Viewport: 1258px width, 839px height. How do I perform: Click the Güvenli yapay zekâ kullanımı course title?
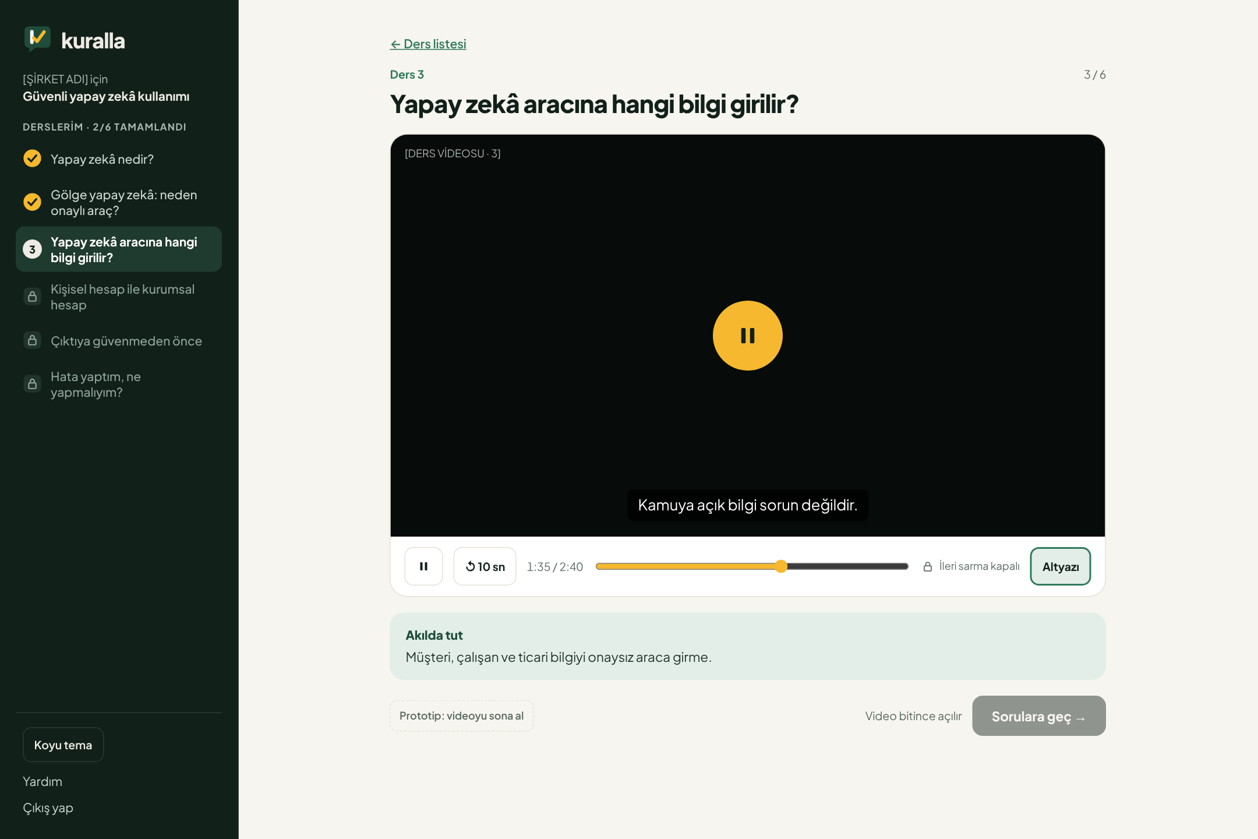click(x=106, y=96)
